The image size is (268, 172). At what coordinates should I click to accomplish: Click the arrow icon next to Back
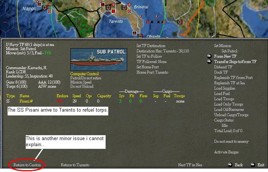tap(230, 165)
